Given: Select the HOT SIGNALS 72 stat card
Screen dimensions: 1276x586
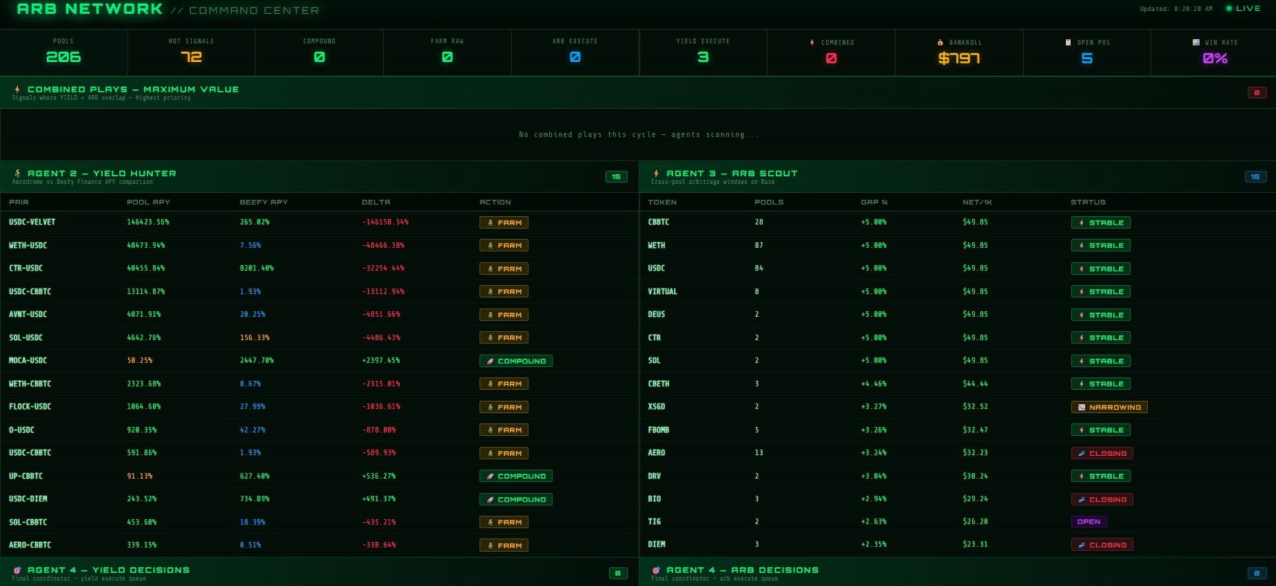Looking at the screenshot, I should [x=192, y=52].
